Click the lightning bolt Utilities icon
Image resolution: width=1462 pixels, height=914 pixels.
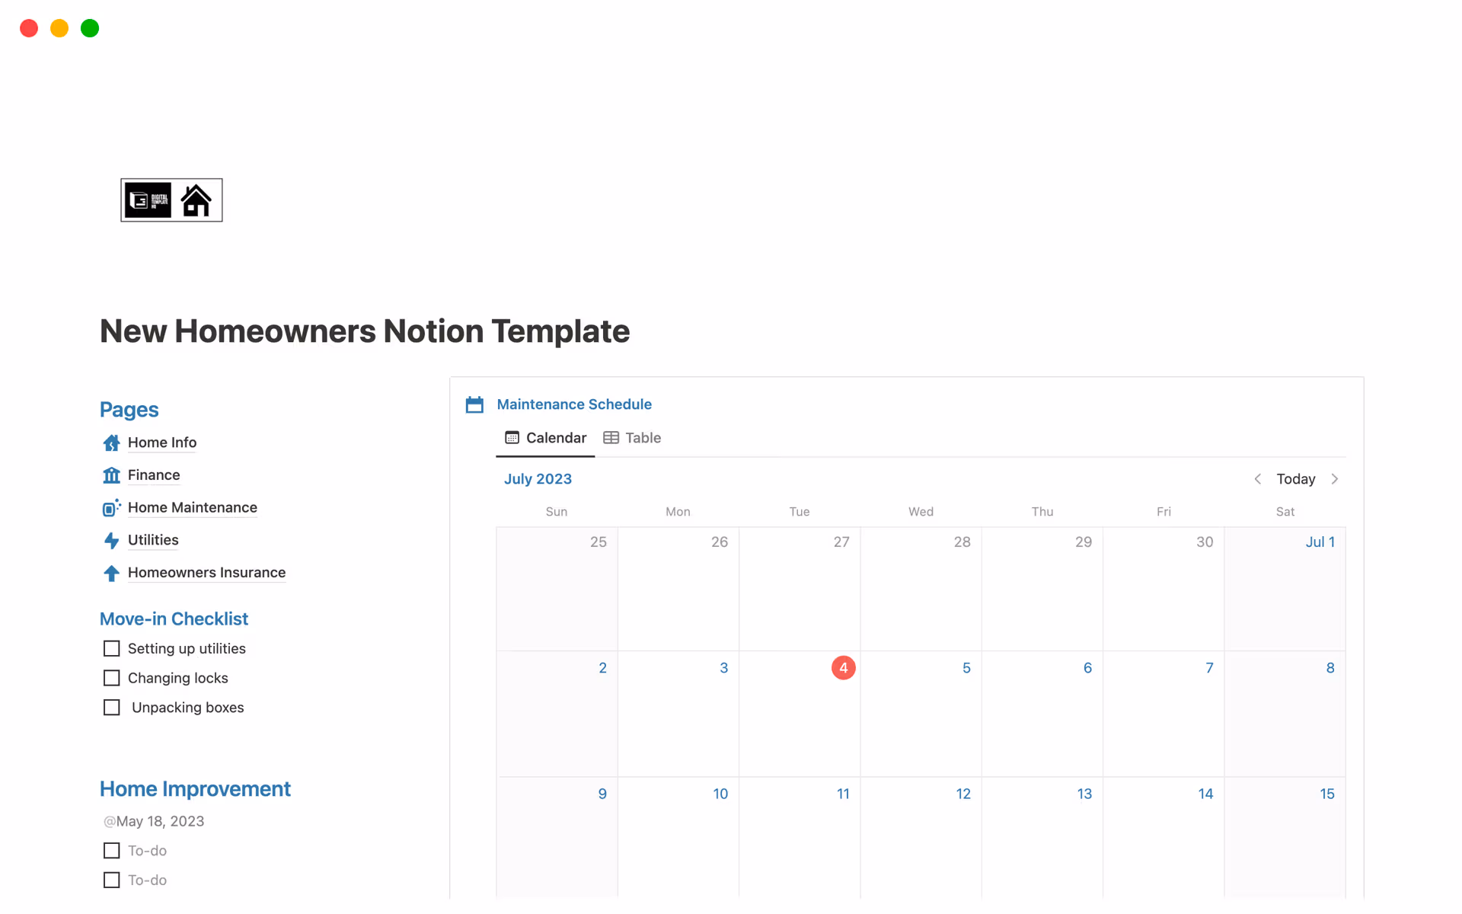tap(111, 540)
